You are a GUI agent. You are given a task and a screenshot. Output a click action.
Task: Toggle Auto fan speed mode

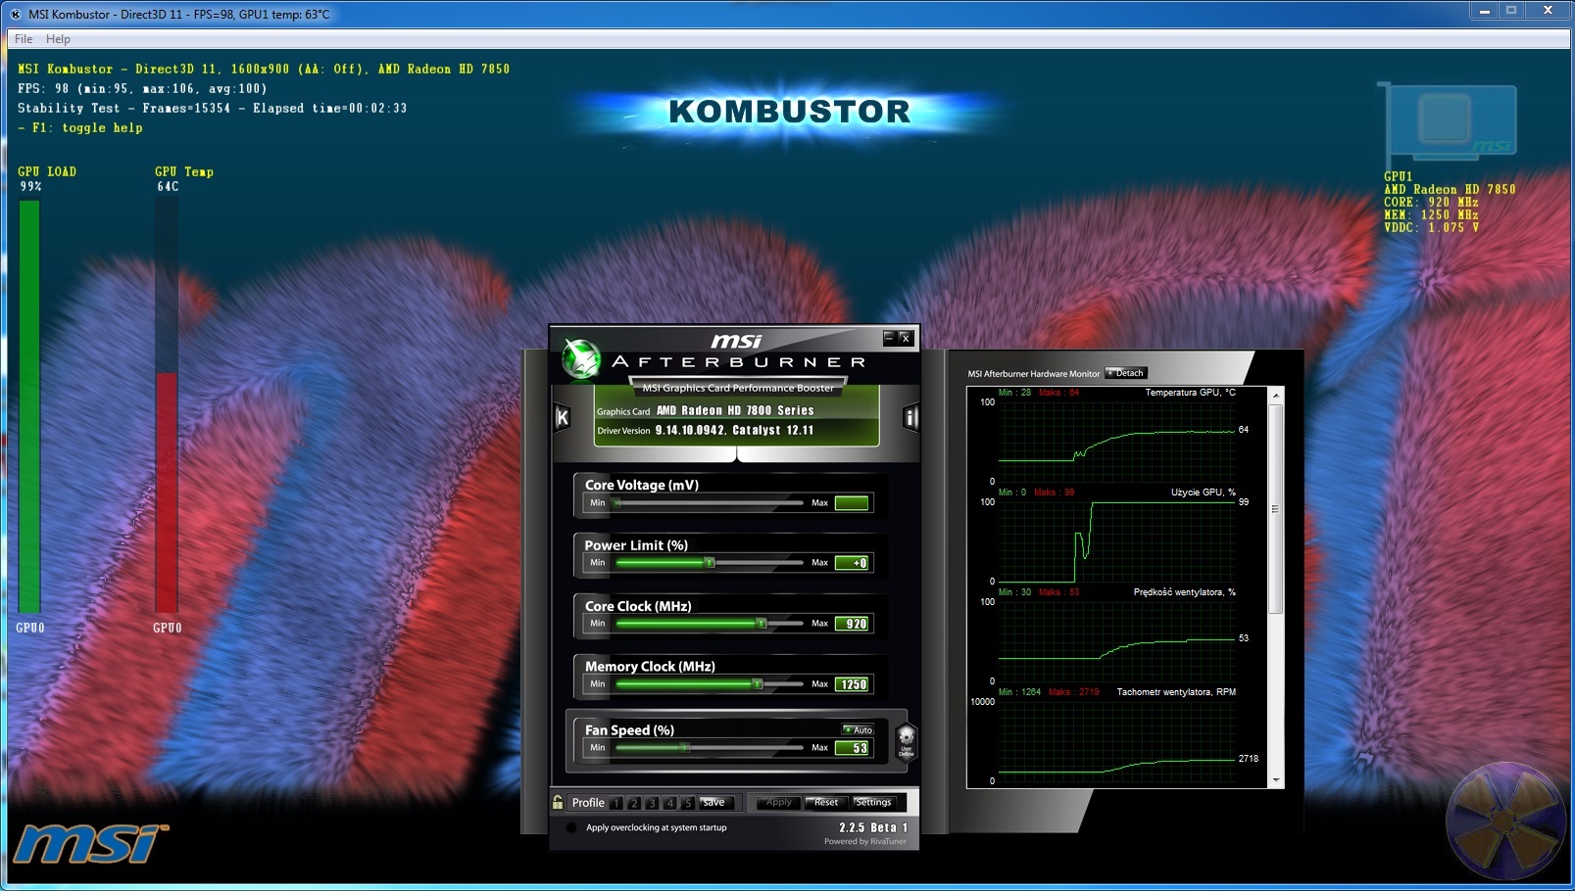(858, 729)
